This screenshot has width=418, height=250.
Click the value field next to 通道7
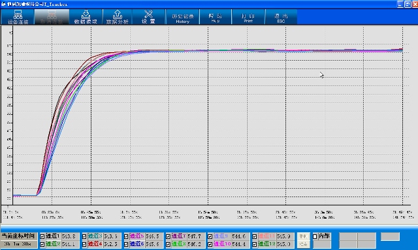[196, 236]
